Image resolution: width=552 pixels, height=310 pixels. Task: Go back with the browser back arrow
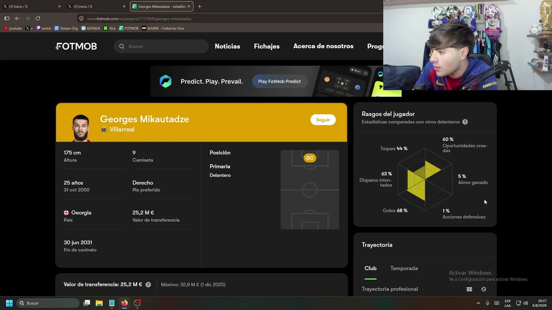[17, 19]
